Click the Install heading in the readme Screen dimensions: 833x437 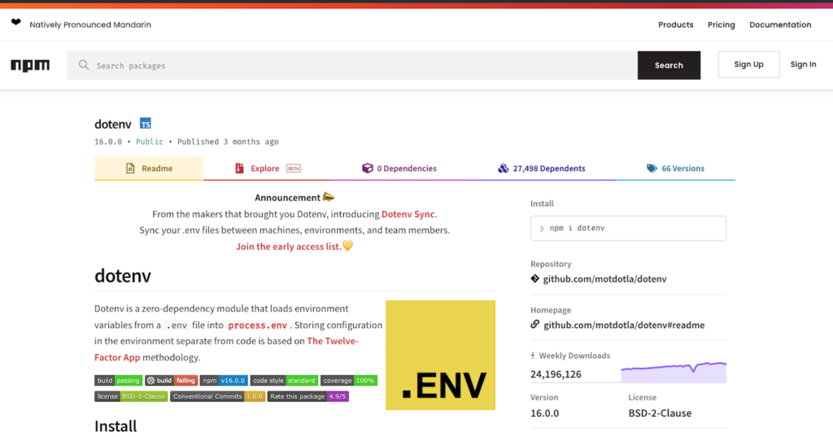[x=116, y=426]
